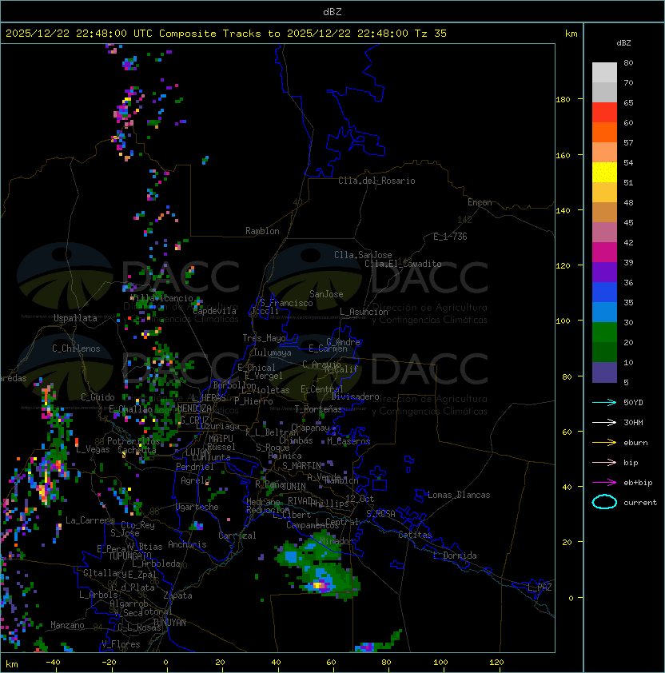
Task: Click the '180' tick on the right axis
Action: point(563,100)
